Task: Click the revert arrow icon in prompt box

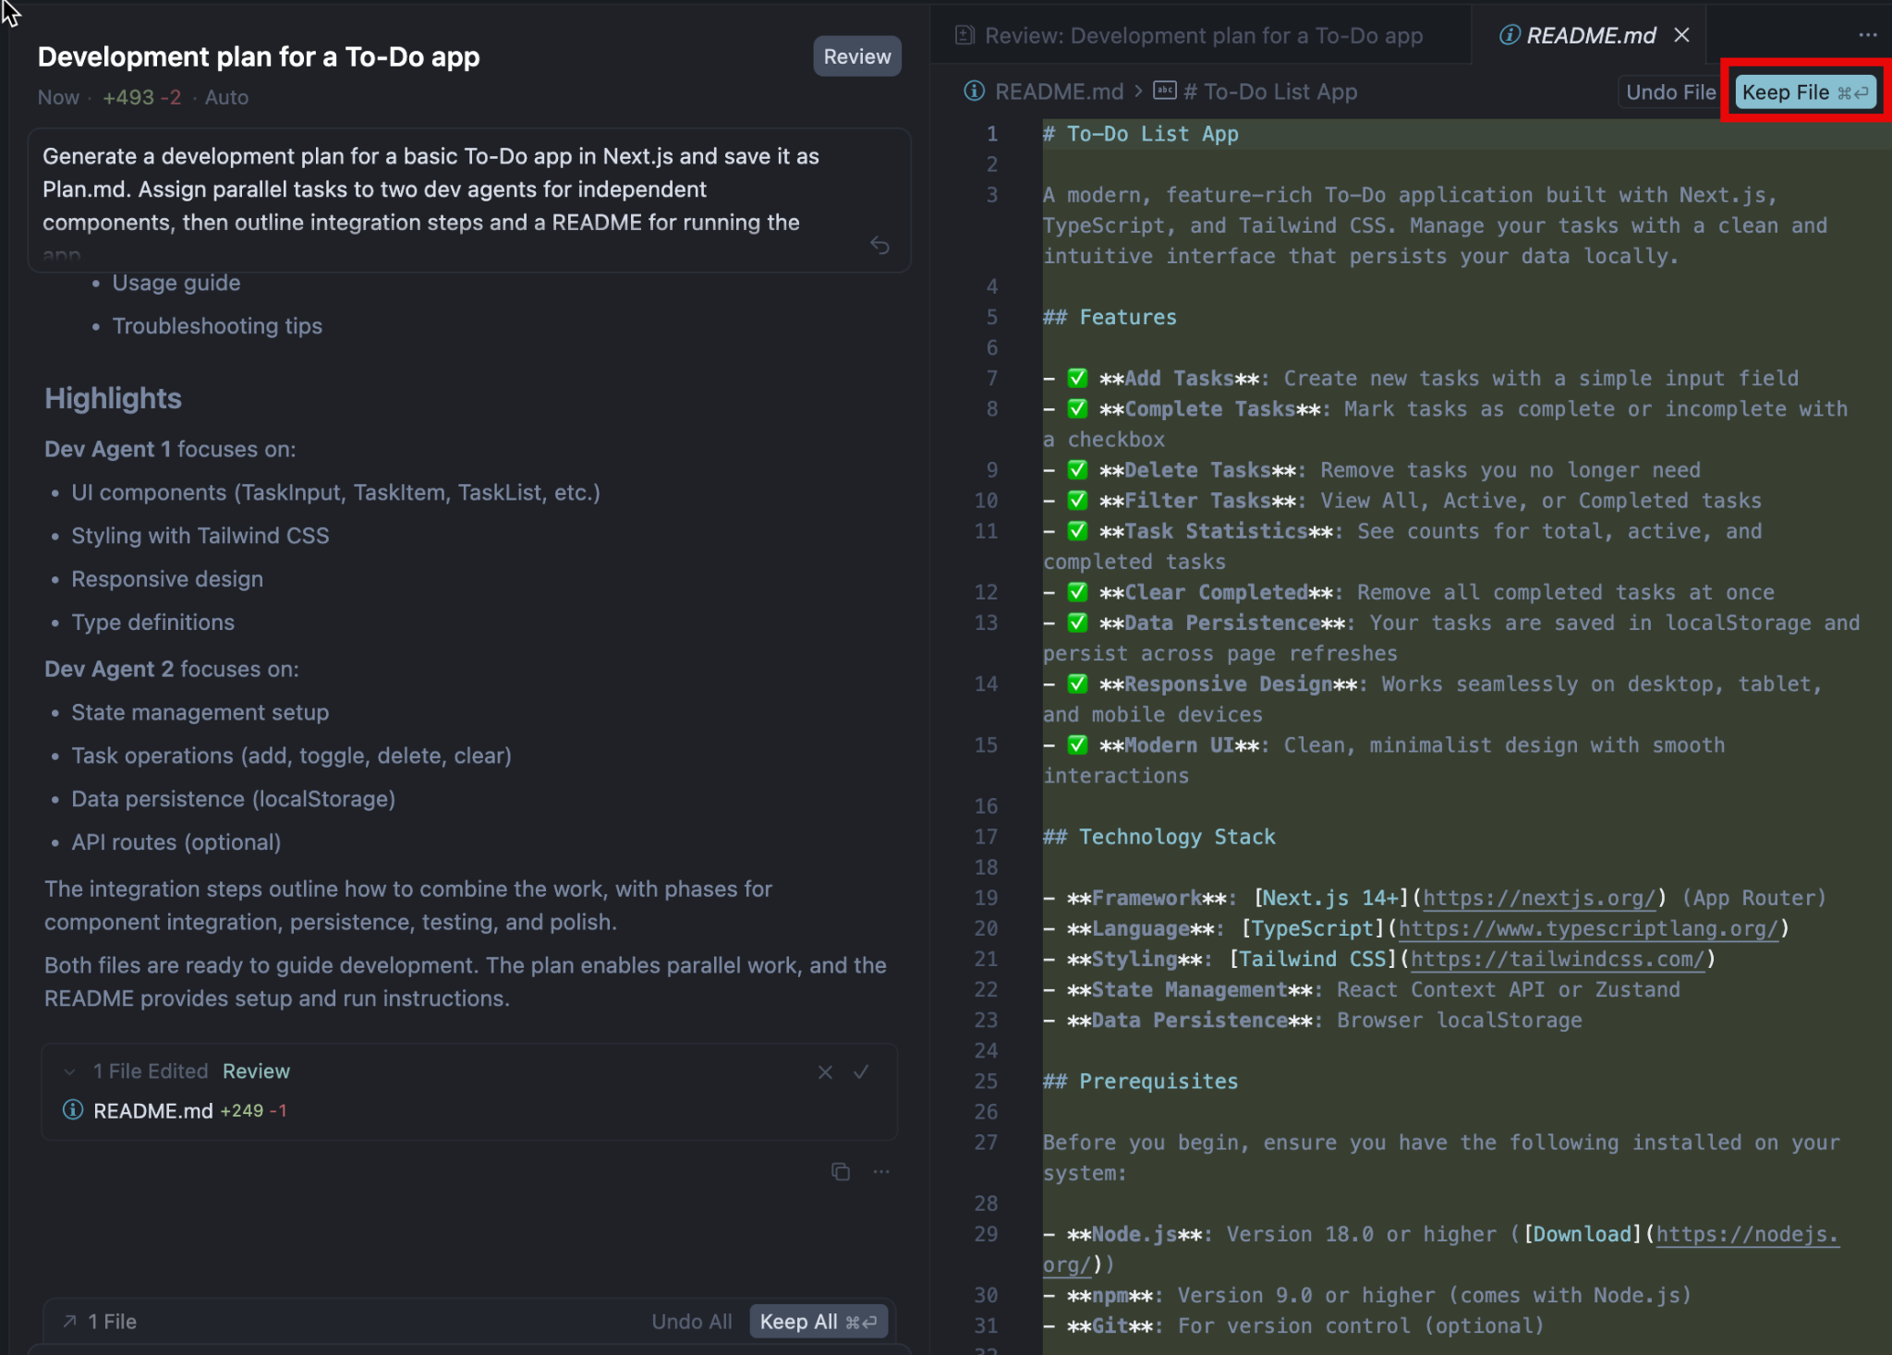Action: (x=879, y=245)
